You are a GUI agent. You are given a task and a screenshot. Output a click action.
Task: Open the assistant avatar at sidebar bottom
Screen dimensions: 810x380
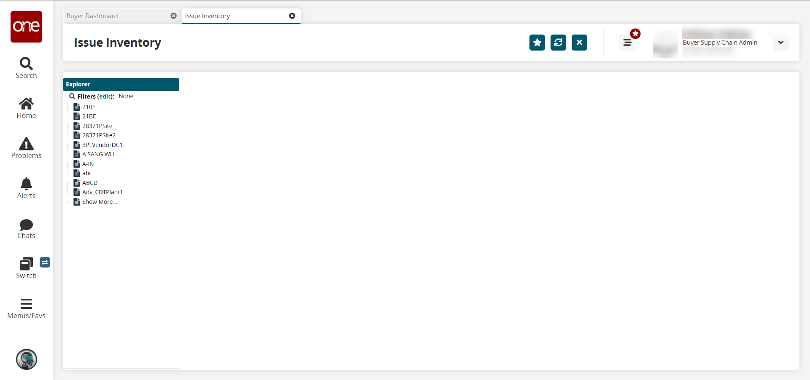coord(27,359)
